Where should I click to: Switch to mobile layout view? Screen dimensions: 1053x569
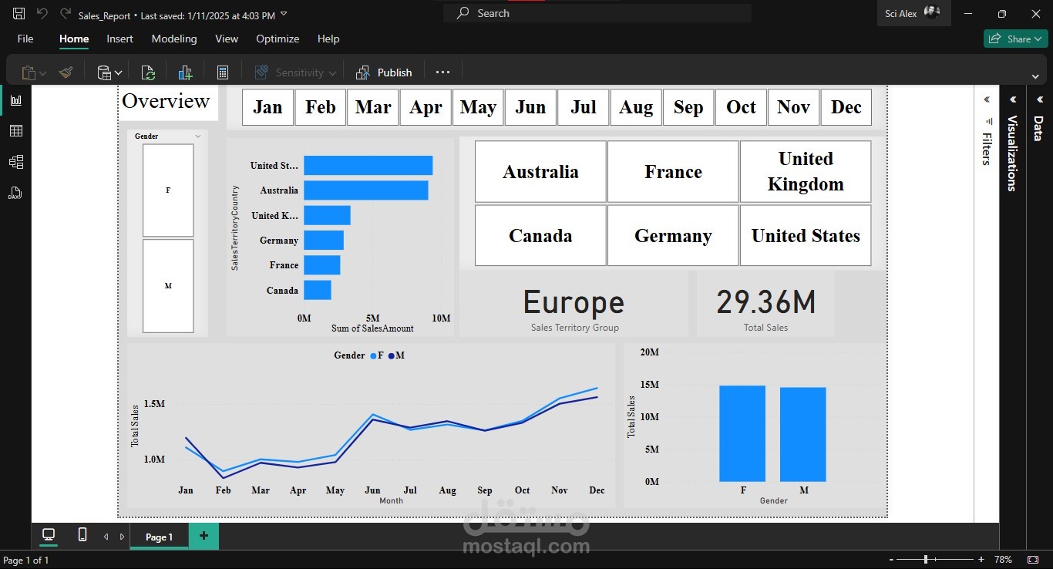(x=82, y=535)
